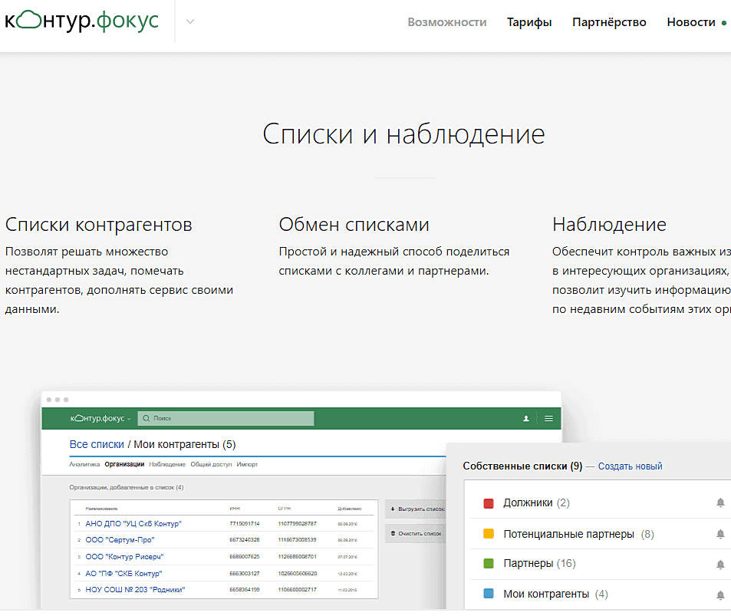Viewport: 731px width, 616px height.
Task: Open the Тарифы menu item
Action: [x=529, y=22]
